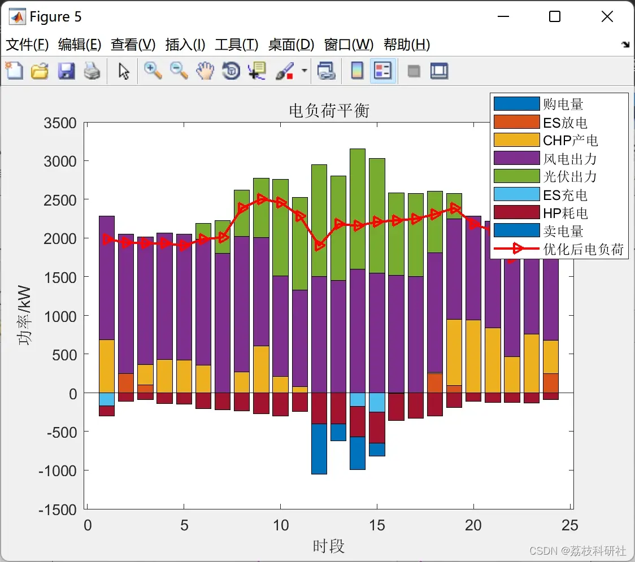Expand the Brush tool color dropdown arrow

(304, 71)
